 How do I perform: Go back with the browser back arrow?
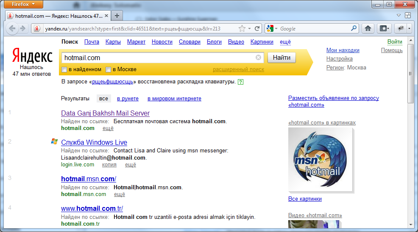point(12,28)
